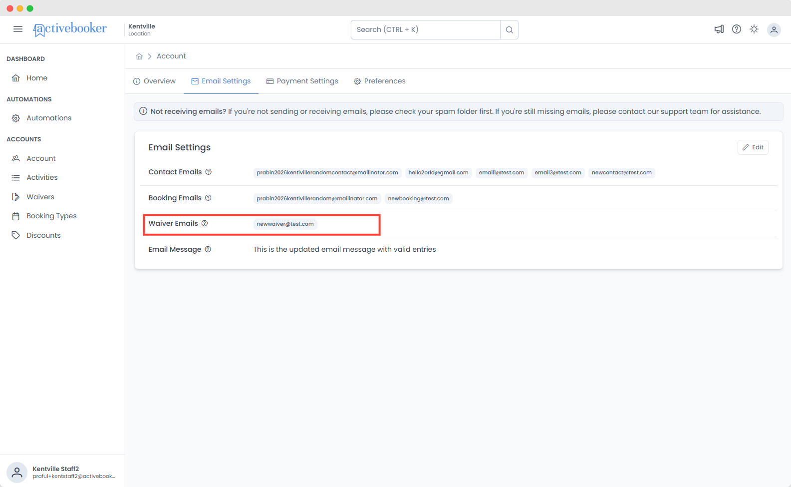Click Kentville Staff2 user name
This screenshot has height=487, width=791.
pos(56,469)
